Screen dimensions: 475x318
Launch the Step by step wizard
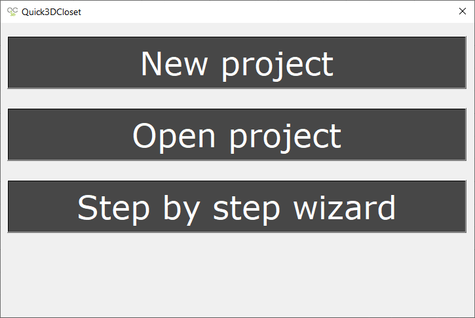(x=237, y=207)
